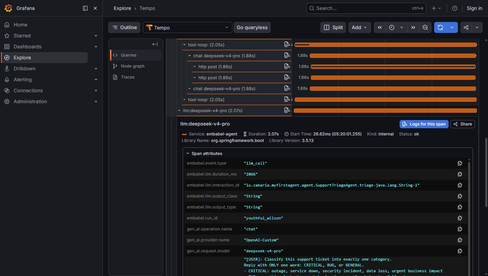The height and width of the screenshot is (276, 488).
Task: Open Starred section in the sidebar
Action: [x=22, y=36]
